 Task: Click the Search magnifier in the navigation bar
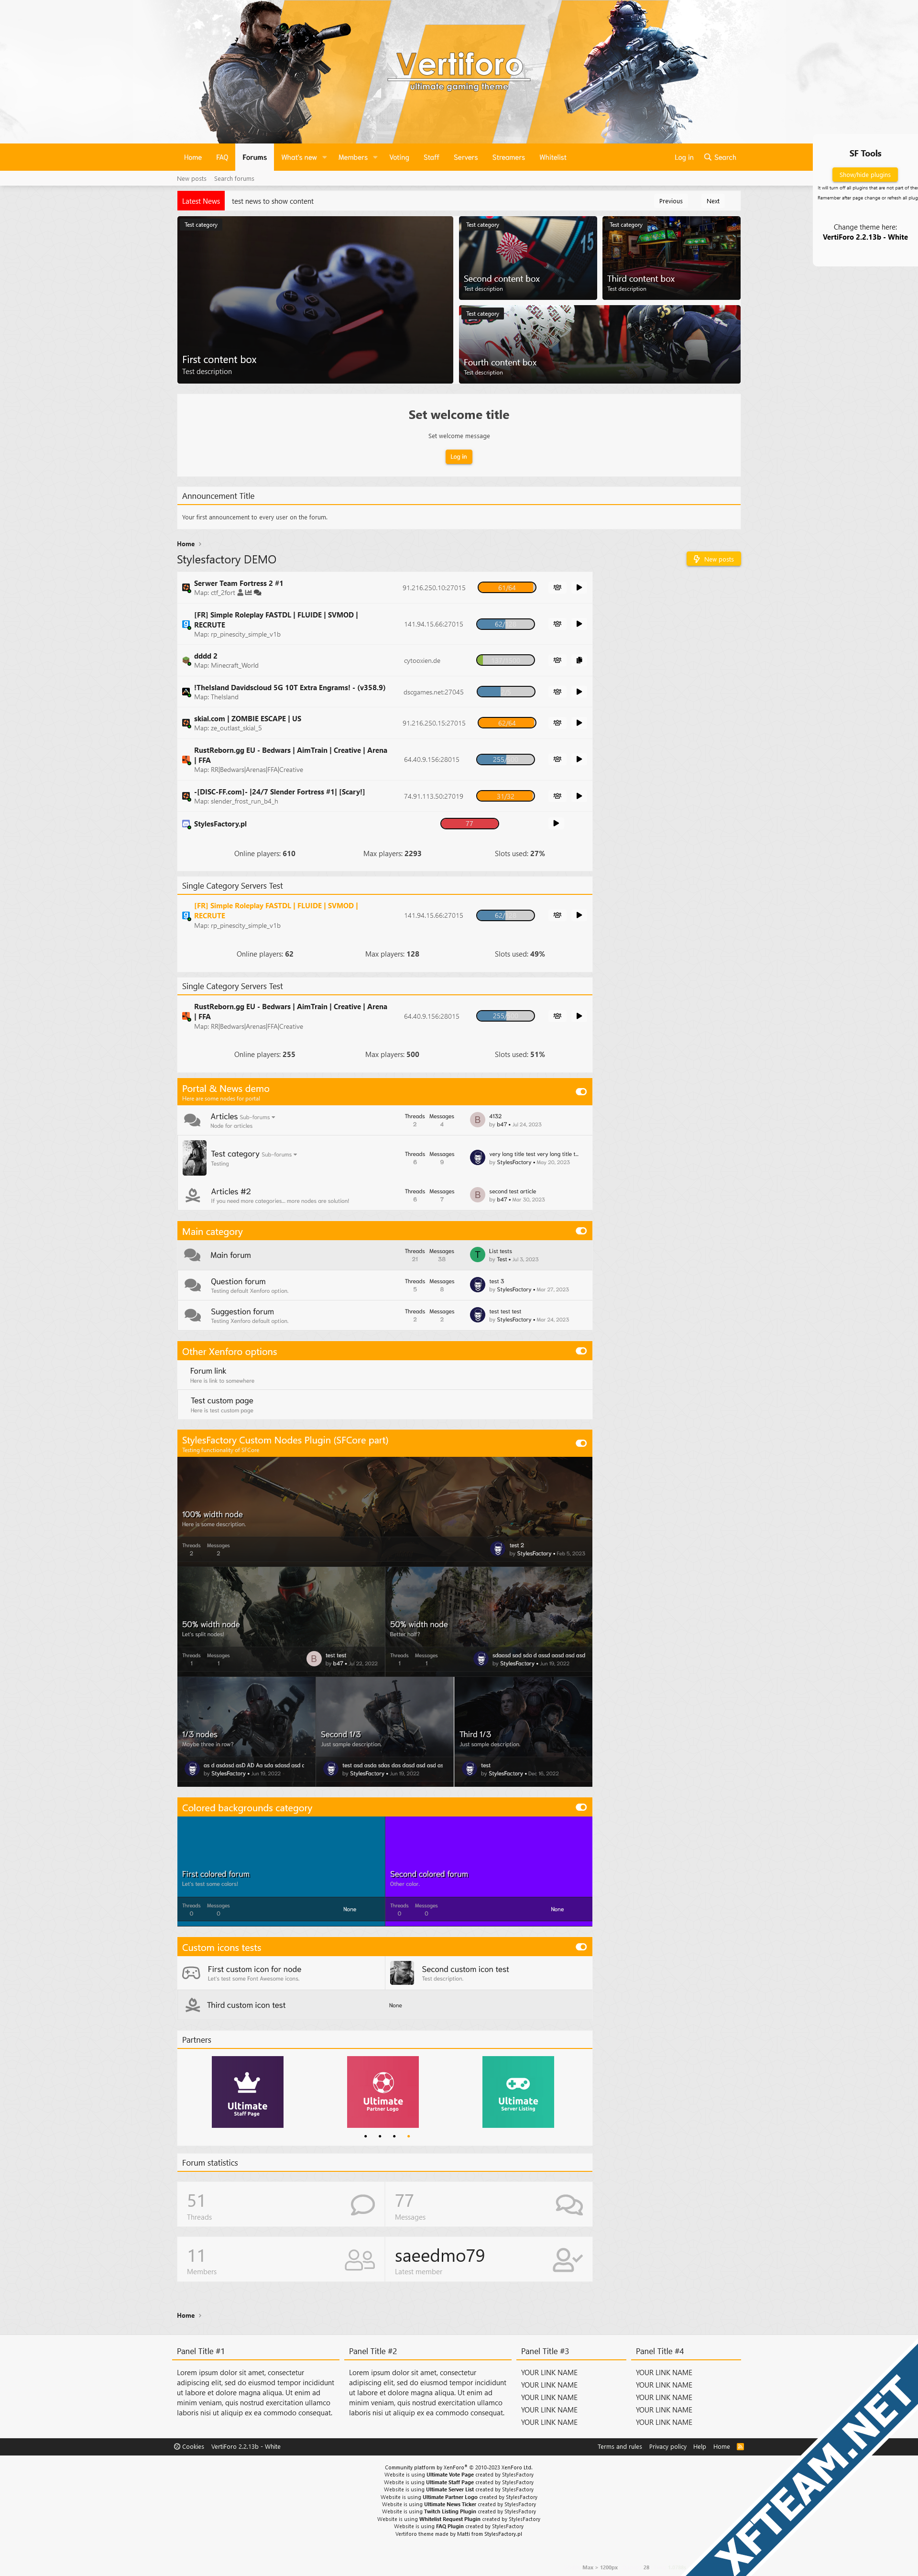point(708,157)
